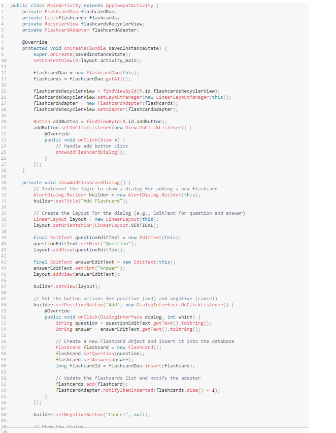Screen dimensions: 336x433
Task: Click 'setContentView(R.layout.activity_main);' line
Action: tap(88, 61)
